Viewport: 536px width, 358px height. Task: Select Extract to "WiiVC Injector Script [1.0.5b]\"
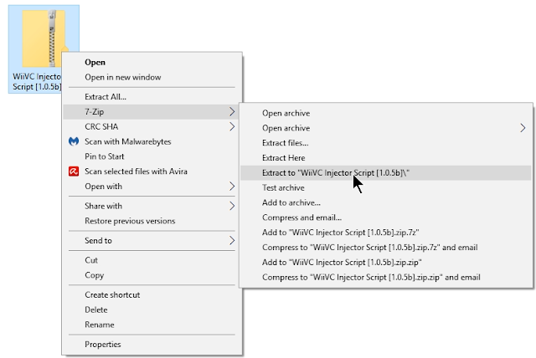tap(336, 172)
